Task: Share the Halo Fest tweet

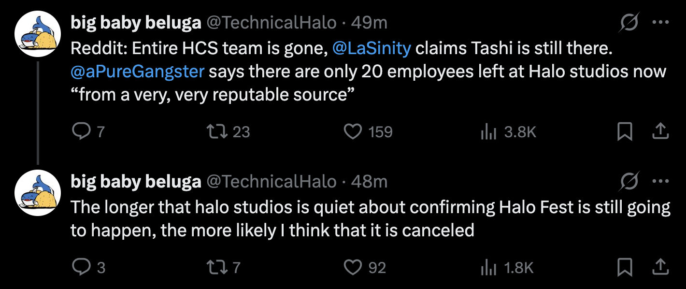Action: (x=660, y=267)
